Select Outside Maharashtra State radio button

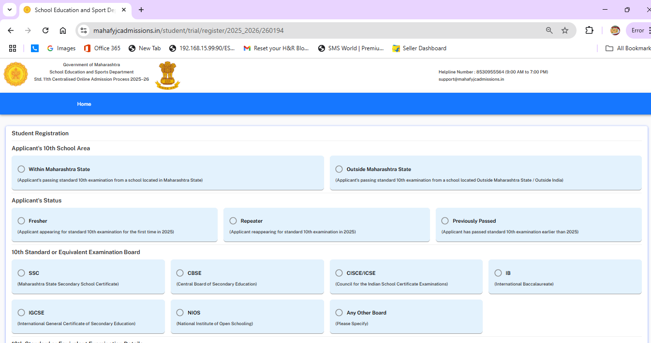[339, 169]
